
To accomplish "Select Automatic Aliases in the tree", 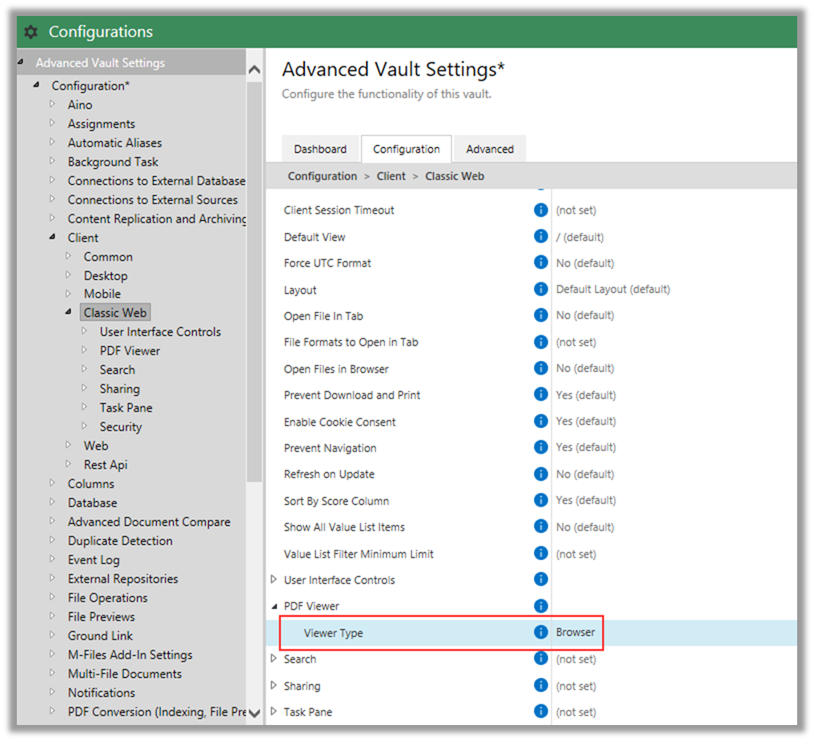I will pos(114,142).
